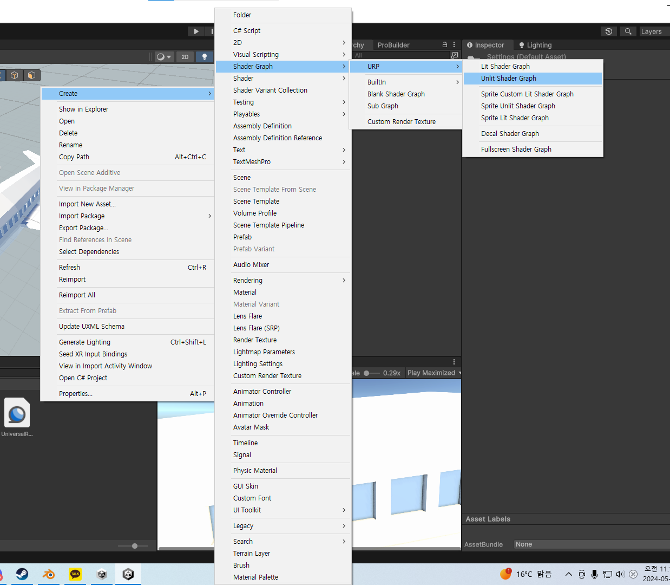Create an Audio Mixer

(x=283, y=265)
